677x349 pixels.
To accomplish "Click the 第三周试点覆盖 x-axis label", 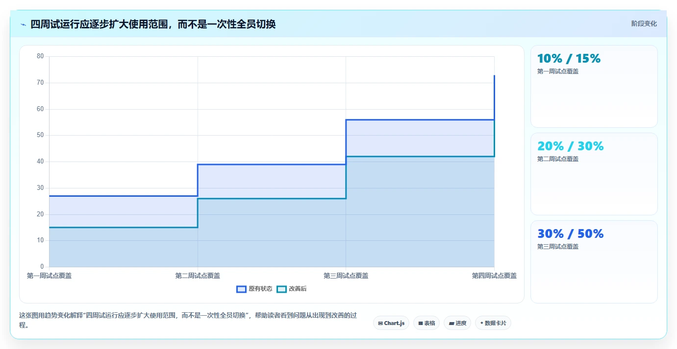I will coord(346,276).
